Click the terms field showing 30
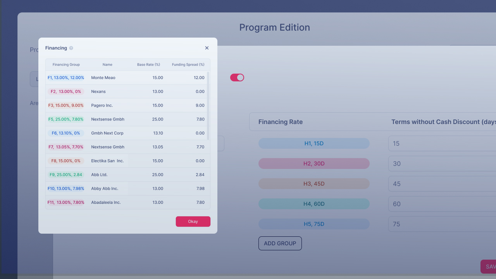 tap(442, 164)
